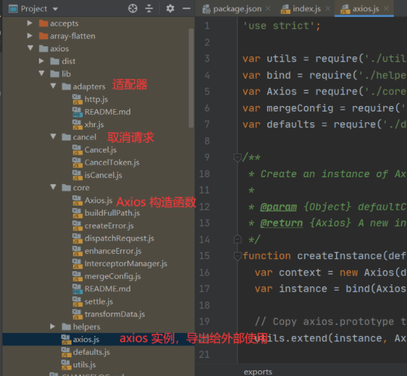Fold the createInstance function at line 15
The height and width of the screenshot is (376, 407).
(x=237, y=256)
